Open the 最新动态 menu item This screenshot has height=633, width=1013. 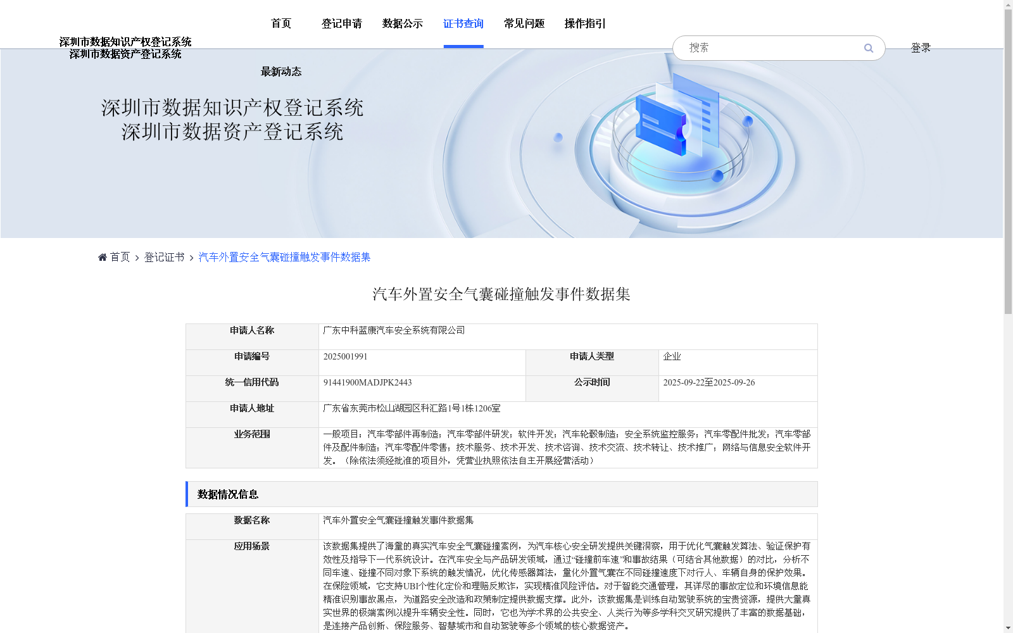[281, 72]
